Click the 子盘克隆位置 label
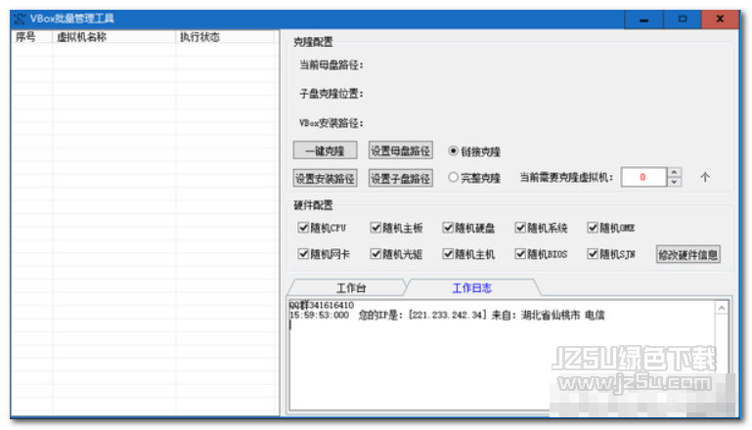This screenshot has width=752, height=430. (332, 94)
